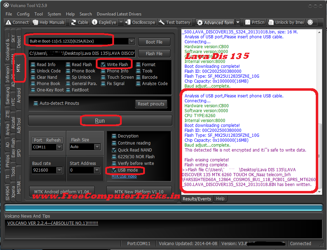Click MTK New Platform V1.10 button
Screen dimensions: 327x250
139,192
